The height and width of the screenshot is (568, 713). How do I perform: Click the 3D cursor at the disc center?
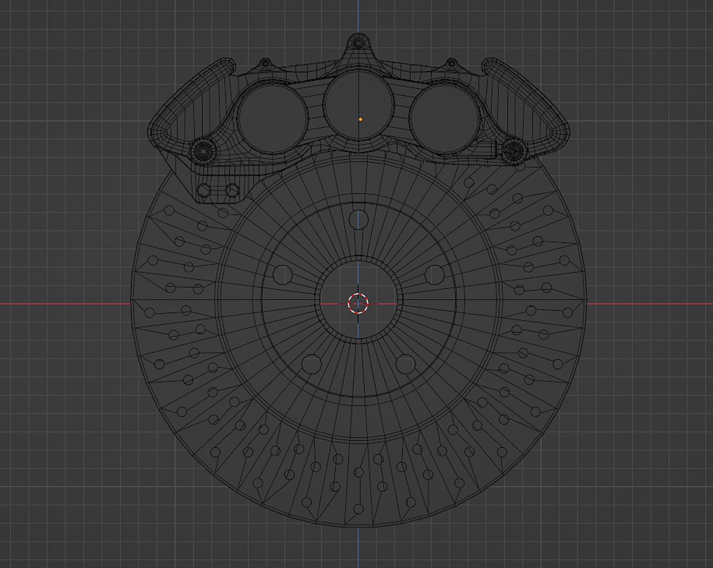click(358, 303)
